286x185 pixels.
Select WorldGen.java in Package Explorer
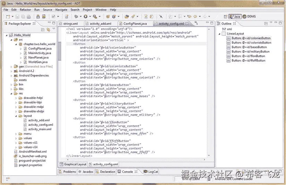pos(38,62)
